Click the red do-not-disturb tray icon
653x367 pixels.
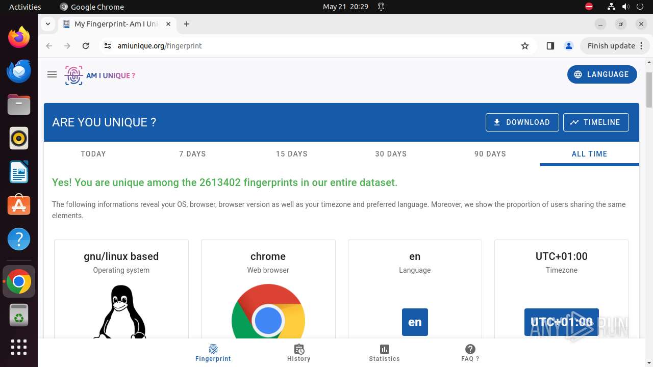pyautogui.click(x=589, y=7)
